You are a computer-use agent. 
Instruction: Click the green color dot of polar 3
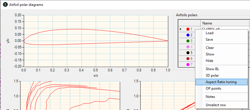click(188, 41)
